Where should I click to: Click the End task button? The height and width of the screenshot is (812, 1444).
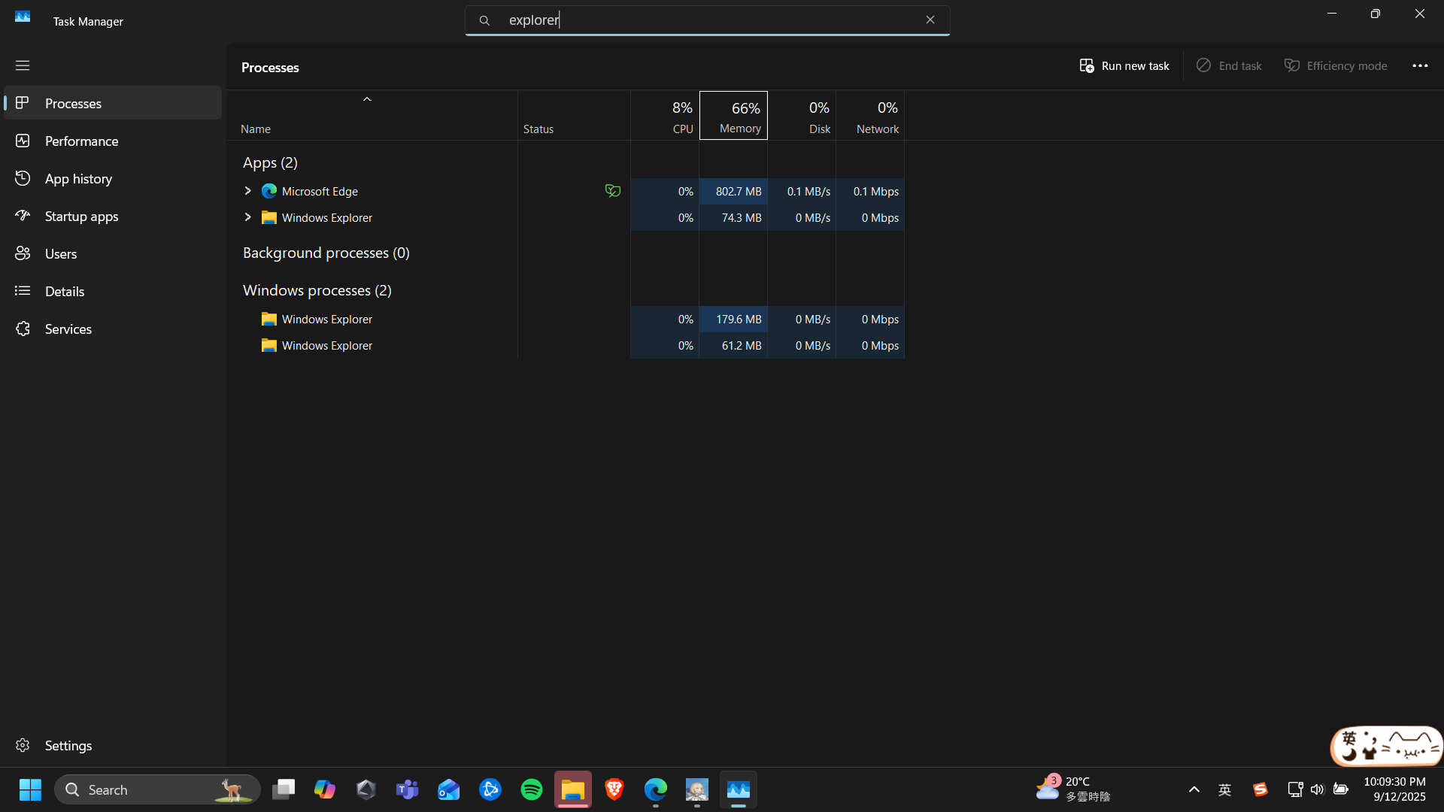1229,66
